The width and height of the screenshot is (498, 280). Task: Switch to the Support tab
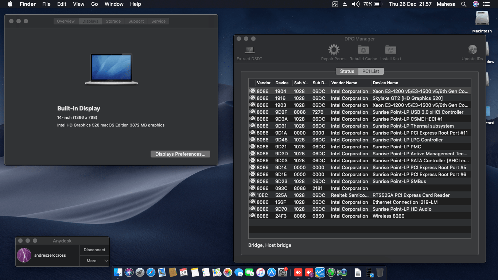(x=136, y=21)
